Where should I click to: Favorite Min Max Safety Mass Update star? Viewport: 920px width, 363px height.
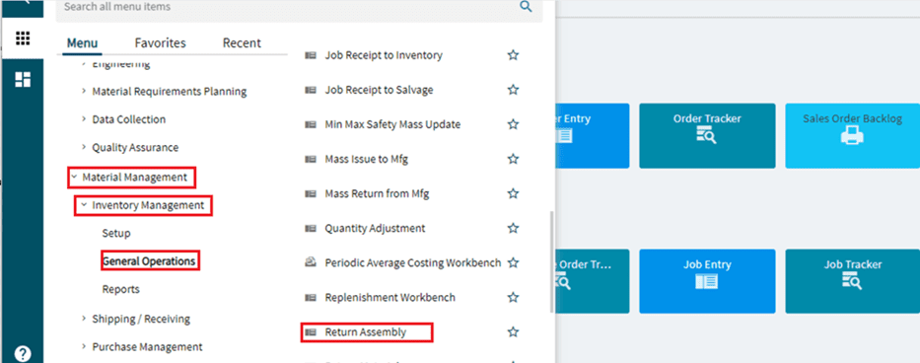coord(514,124)
